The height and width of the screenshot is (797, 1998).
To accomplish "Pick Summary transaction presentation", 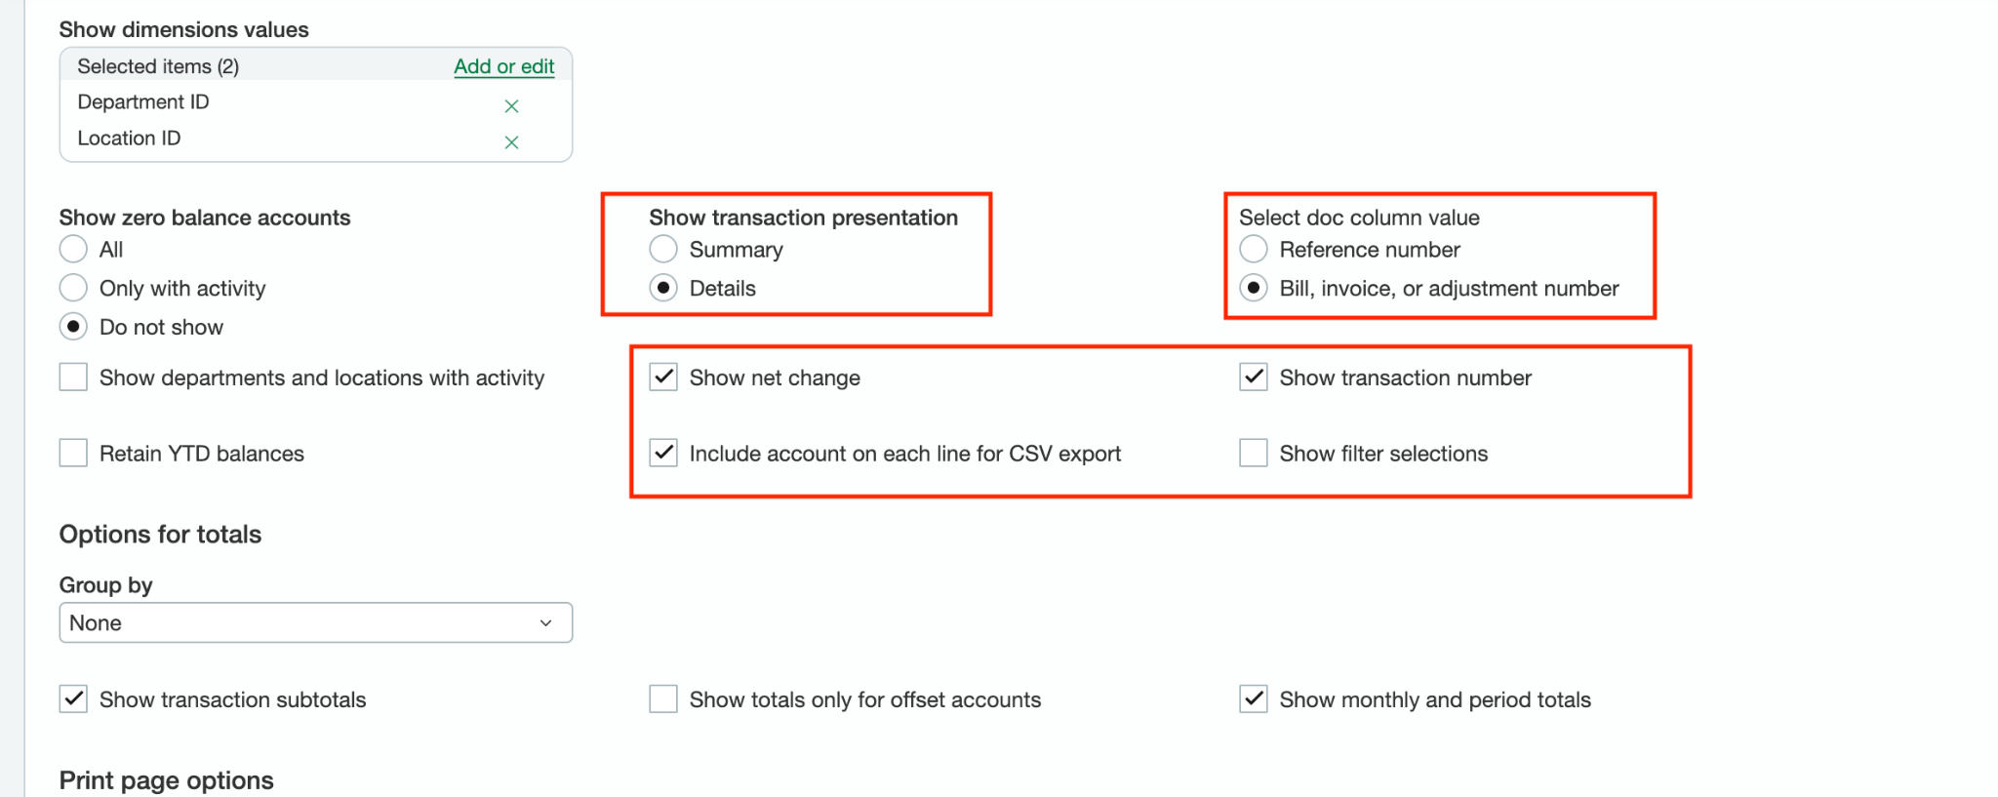I will pos(663,250).
